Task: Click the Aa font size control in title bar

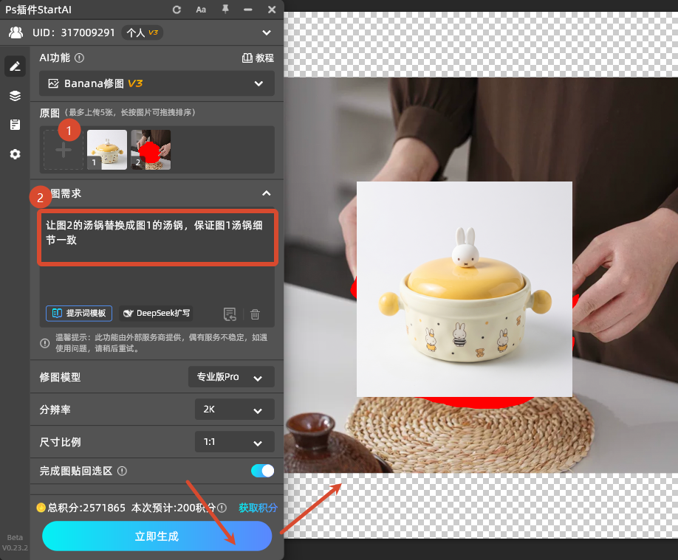Action: tap(201, 10)
